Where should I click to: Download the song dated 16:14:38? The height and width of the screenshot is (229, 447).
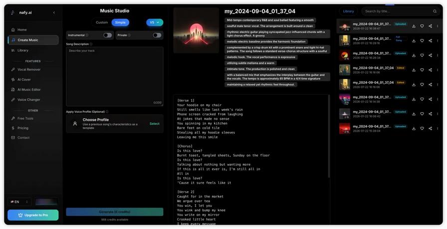(414, 99)
